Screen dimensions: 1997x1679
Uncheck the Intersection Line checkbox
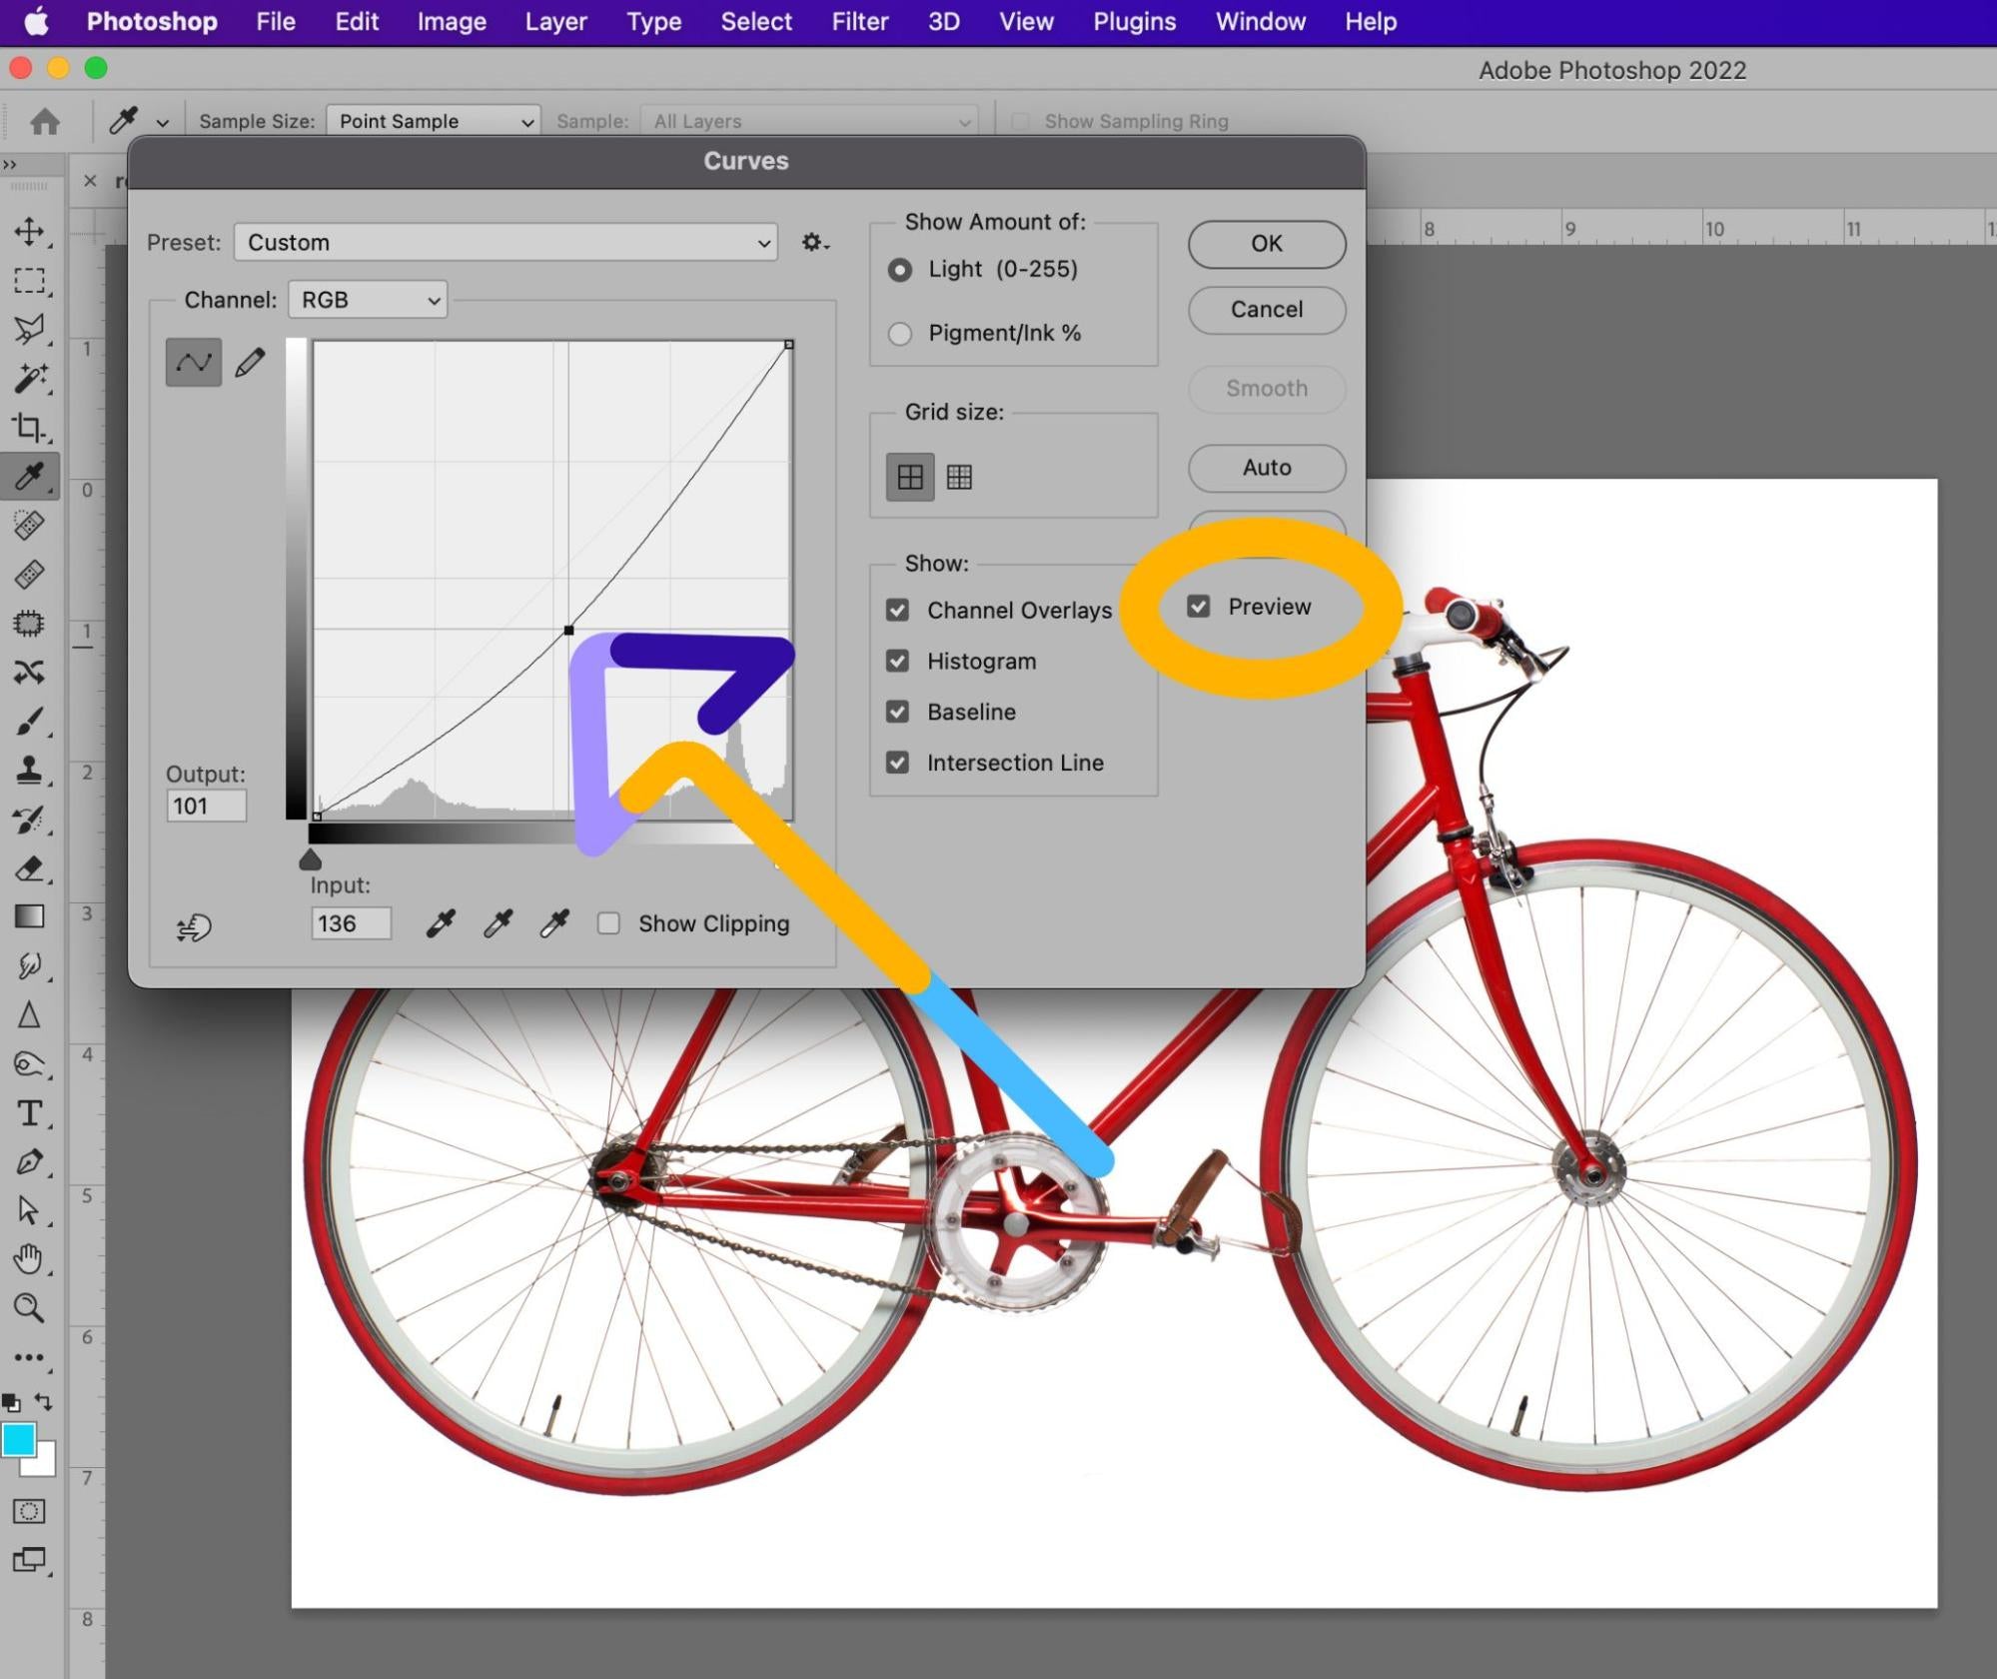[898, 763]
